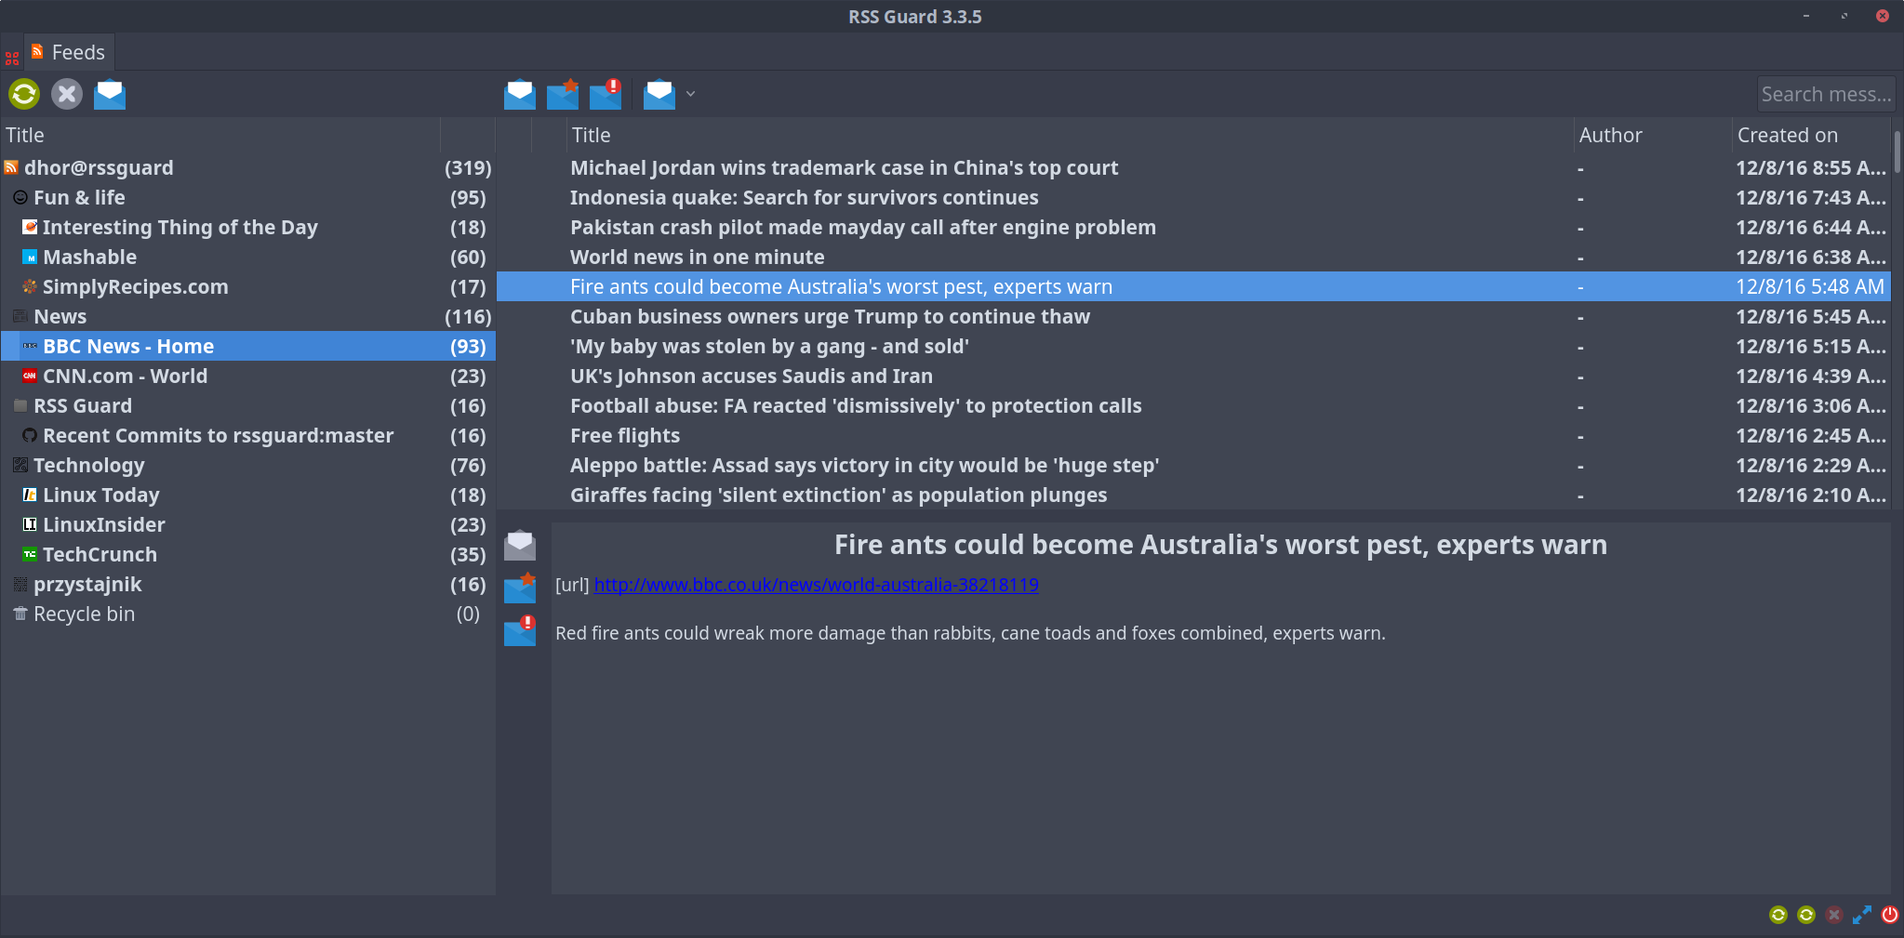
Task: Select the RSS Guard category folder
Action: 247,405
